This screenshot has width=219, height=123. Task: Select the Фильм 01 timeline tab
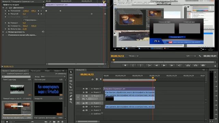tap(81, 70)
